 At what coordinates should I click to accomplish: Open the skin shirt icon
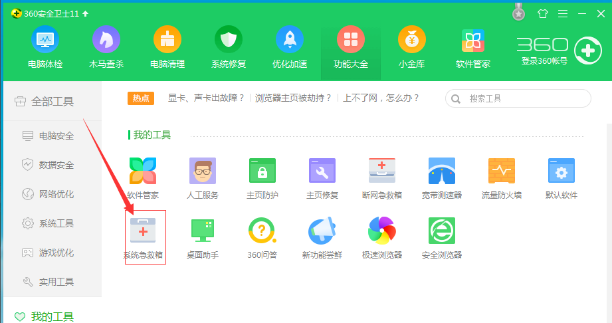(x=542, y=14)
